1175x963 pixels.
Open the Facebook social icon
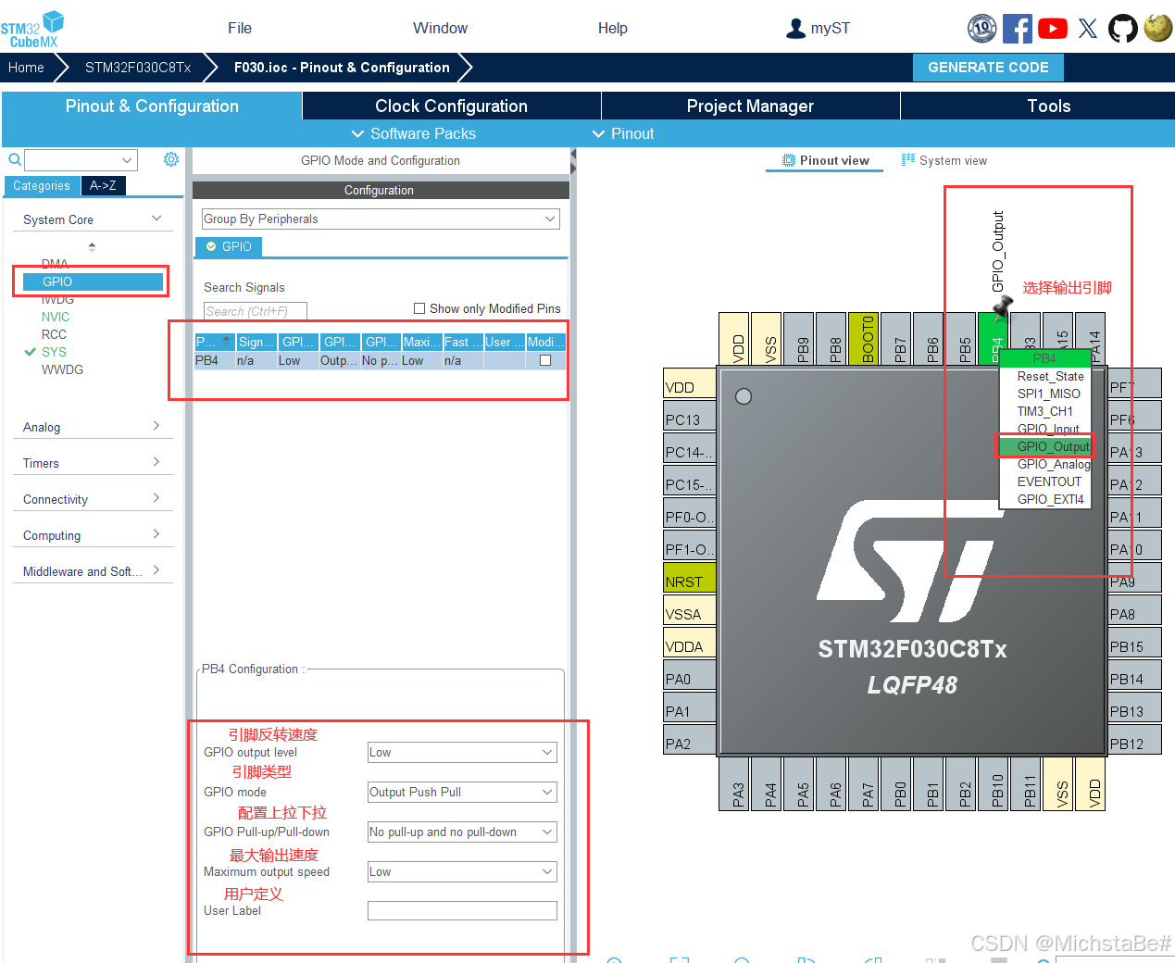1017,28
